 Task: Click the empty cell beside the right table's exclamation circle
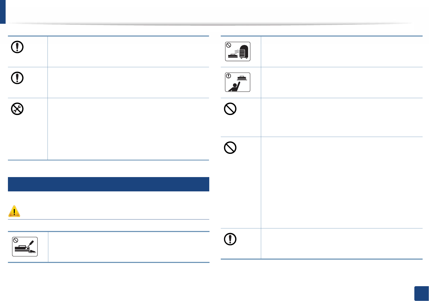[342, 244]
